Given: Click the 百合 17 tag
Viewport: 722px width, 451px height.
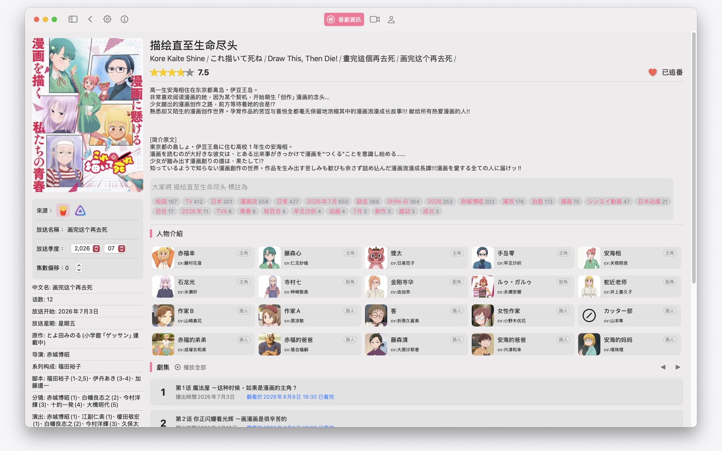Looking at the screenshot, I should tap(164, 211).
